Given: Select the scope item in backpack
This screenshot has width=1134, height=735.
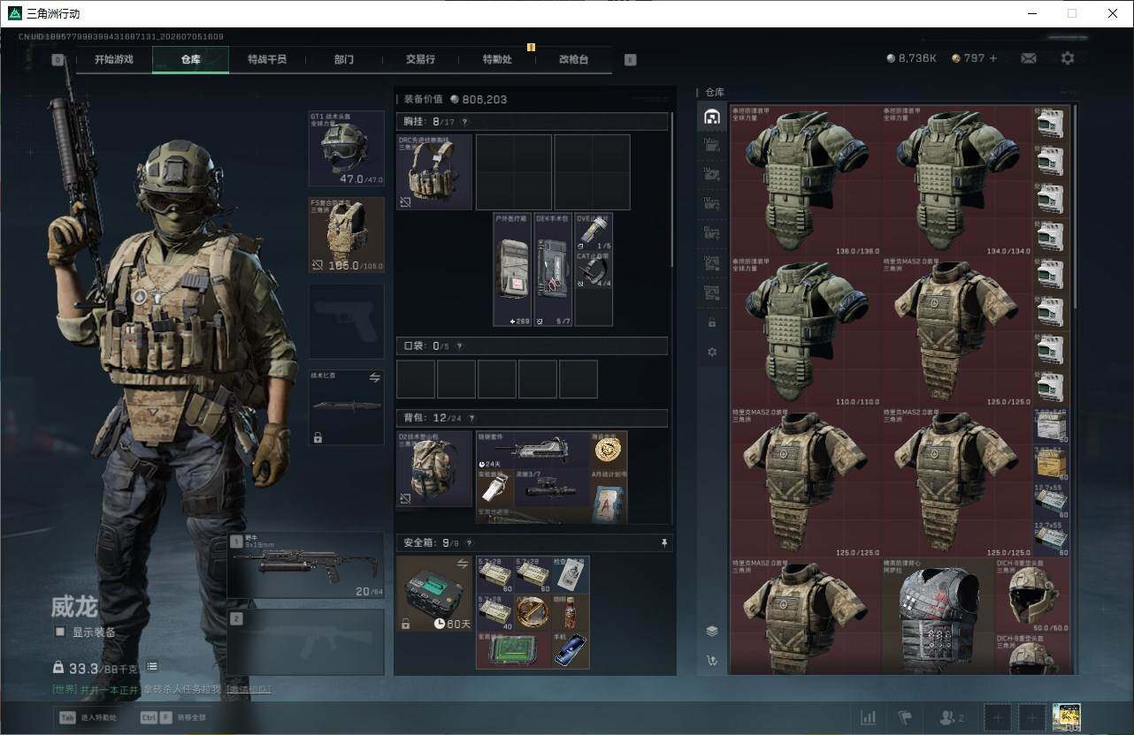Looking at the screenshot, I should (x=551, y=488).
